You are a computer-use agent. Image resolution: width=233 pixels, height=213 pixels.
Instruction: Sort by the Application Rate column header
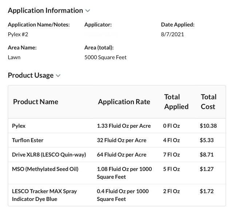tap(124, 102)
